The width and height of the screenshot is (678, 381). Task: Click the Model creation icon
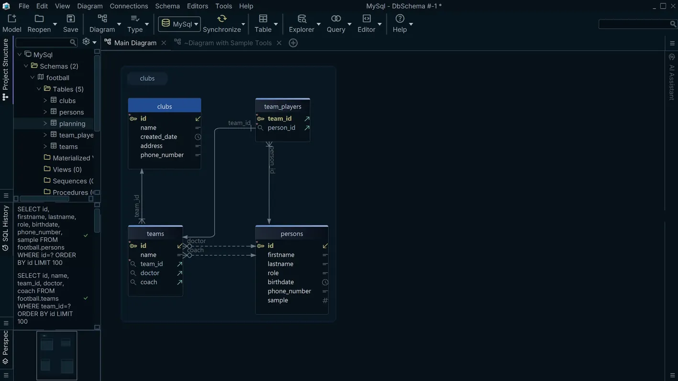click(x=11, y=19)
